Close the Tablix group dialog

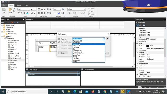coord(108,34)
